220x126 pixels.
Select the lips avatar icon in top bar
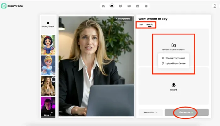(x=112, y=6)
